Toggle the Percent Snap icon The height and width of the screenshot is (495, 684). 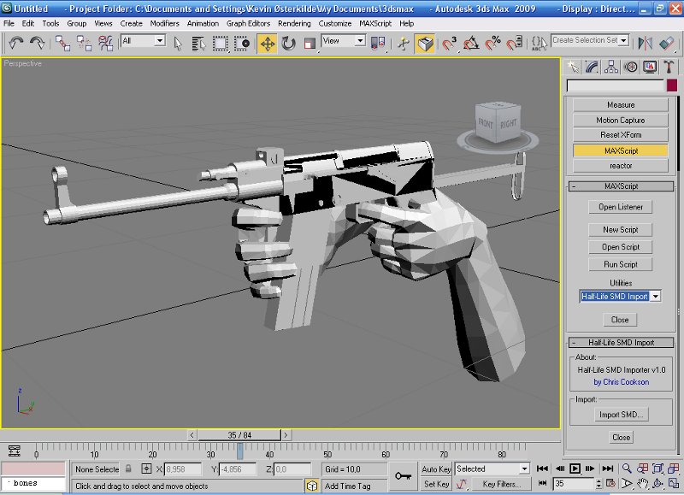493,44
